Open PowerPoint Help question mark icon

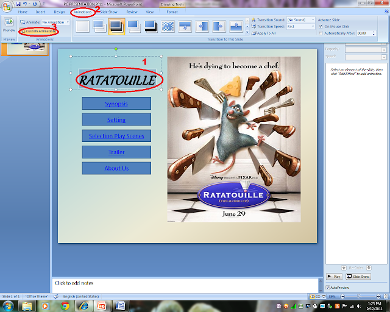[386, 12]
